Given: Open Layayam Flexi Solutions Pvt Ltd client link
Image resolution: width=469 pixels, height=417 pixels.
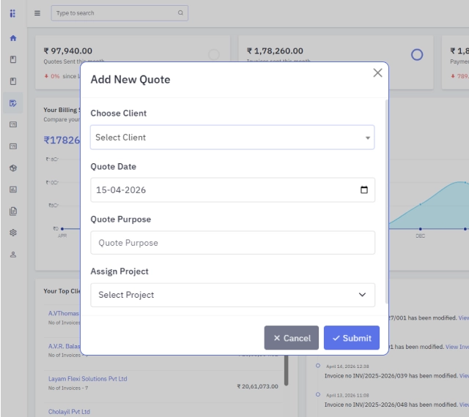Looking at the screenshot, I should click(x=88, y=379).
